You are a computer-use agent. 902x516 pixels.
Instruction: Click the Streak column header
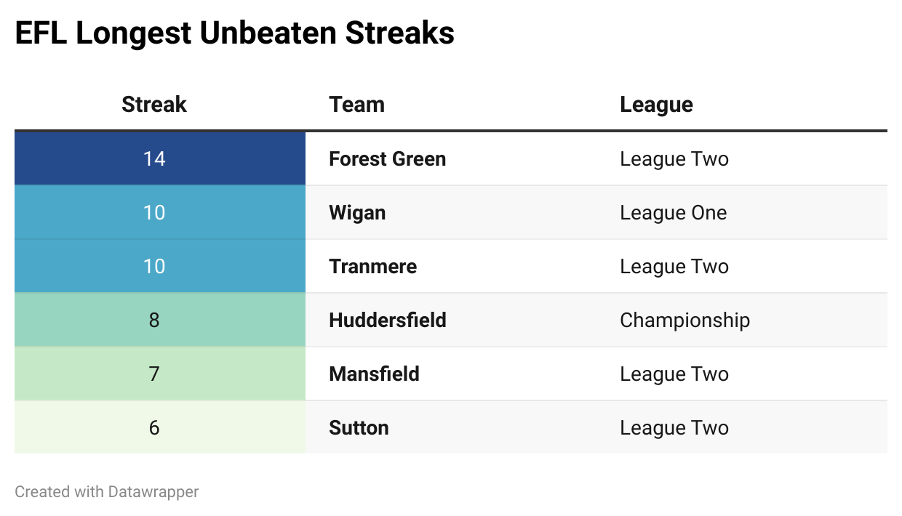(x=154, y=105)
